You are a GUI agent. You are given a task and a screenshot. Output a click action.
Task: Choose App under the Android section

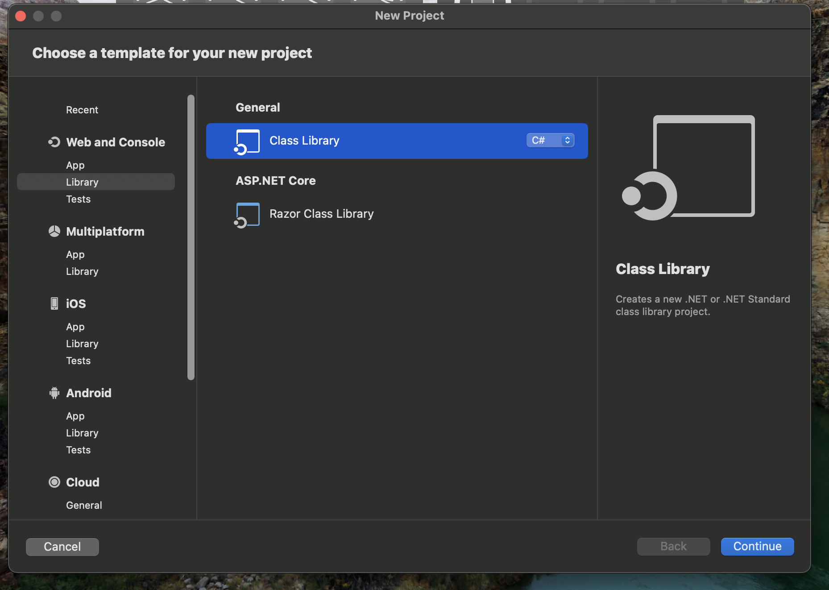pos(75,416)
